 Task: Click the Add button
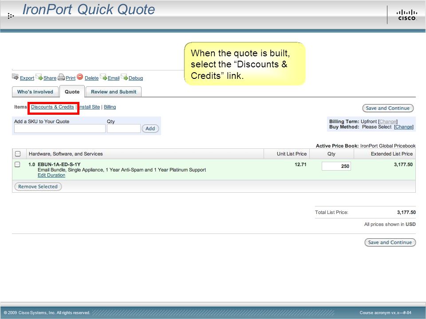pos(150,128)
